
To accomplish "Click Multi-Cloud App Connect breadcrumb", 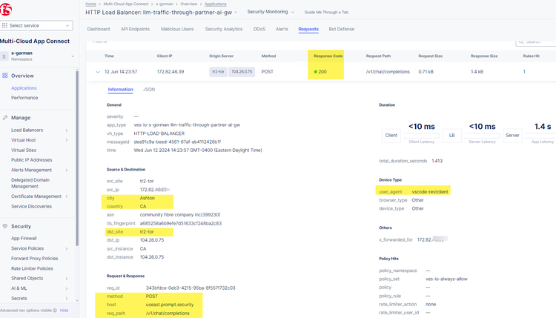I will click(x=126, y=4).
